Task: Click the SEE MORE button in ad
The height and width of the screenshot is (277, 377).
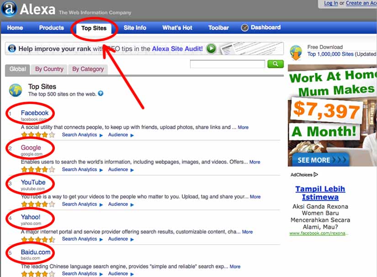Action: [321, 160]
